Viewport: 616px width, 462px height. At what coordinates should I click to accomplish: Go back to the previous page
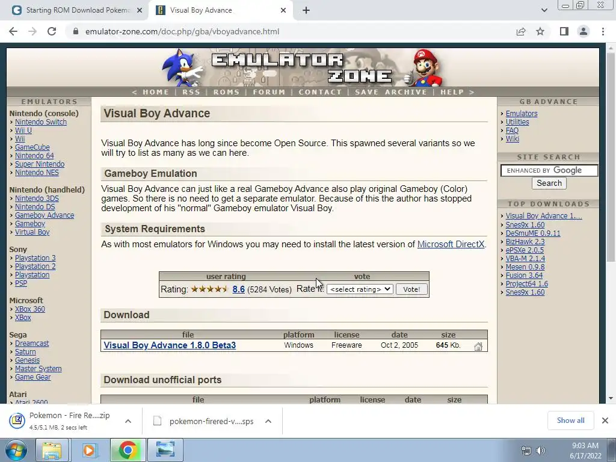[x=13, y=31]
